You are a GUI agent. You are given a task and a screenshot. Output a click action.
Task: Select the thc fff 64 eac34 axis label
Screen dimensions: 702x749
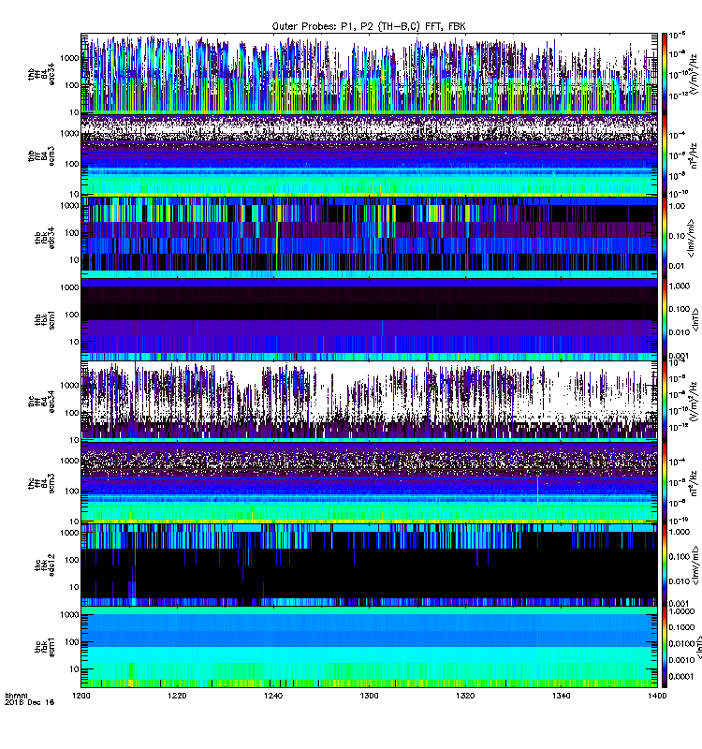[x=41, y=402]
